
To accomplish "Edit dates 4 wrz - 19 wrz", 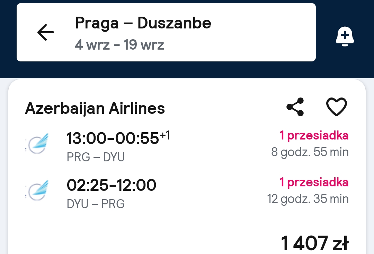I will coord(119,45).
